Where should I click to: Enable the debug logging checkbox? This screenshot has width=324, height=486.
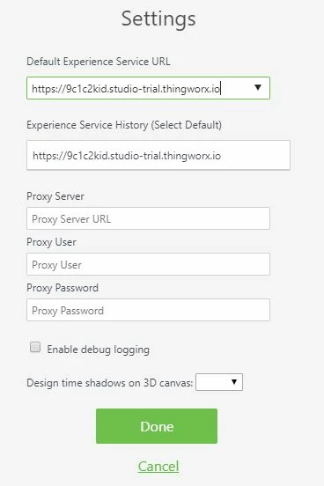click(x=35, y=347)
